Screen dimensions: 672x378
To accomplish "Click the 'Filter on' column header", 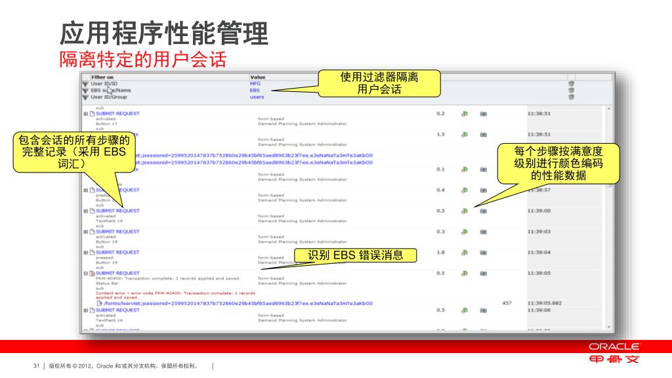I will point(102,77).
